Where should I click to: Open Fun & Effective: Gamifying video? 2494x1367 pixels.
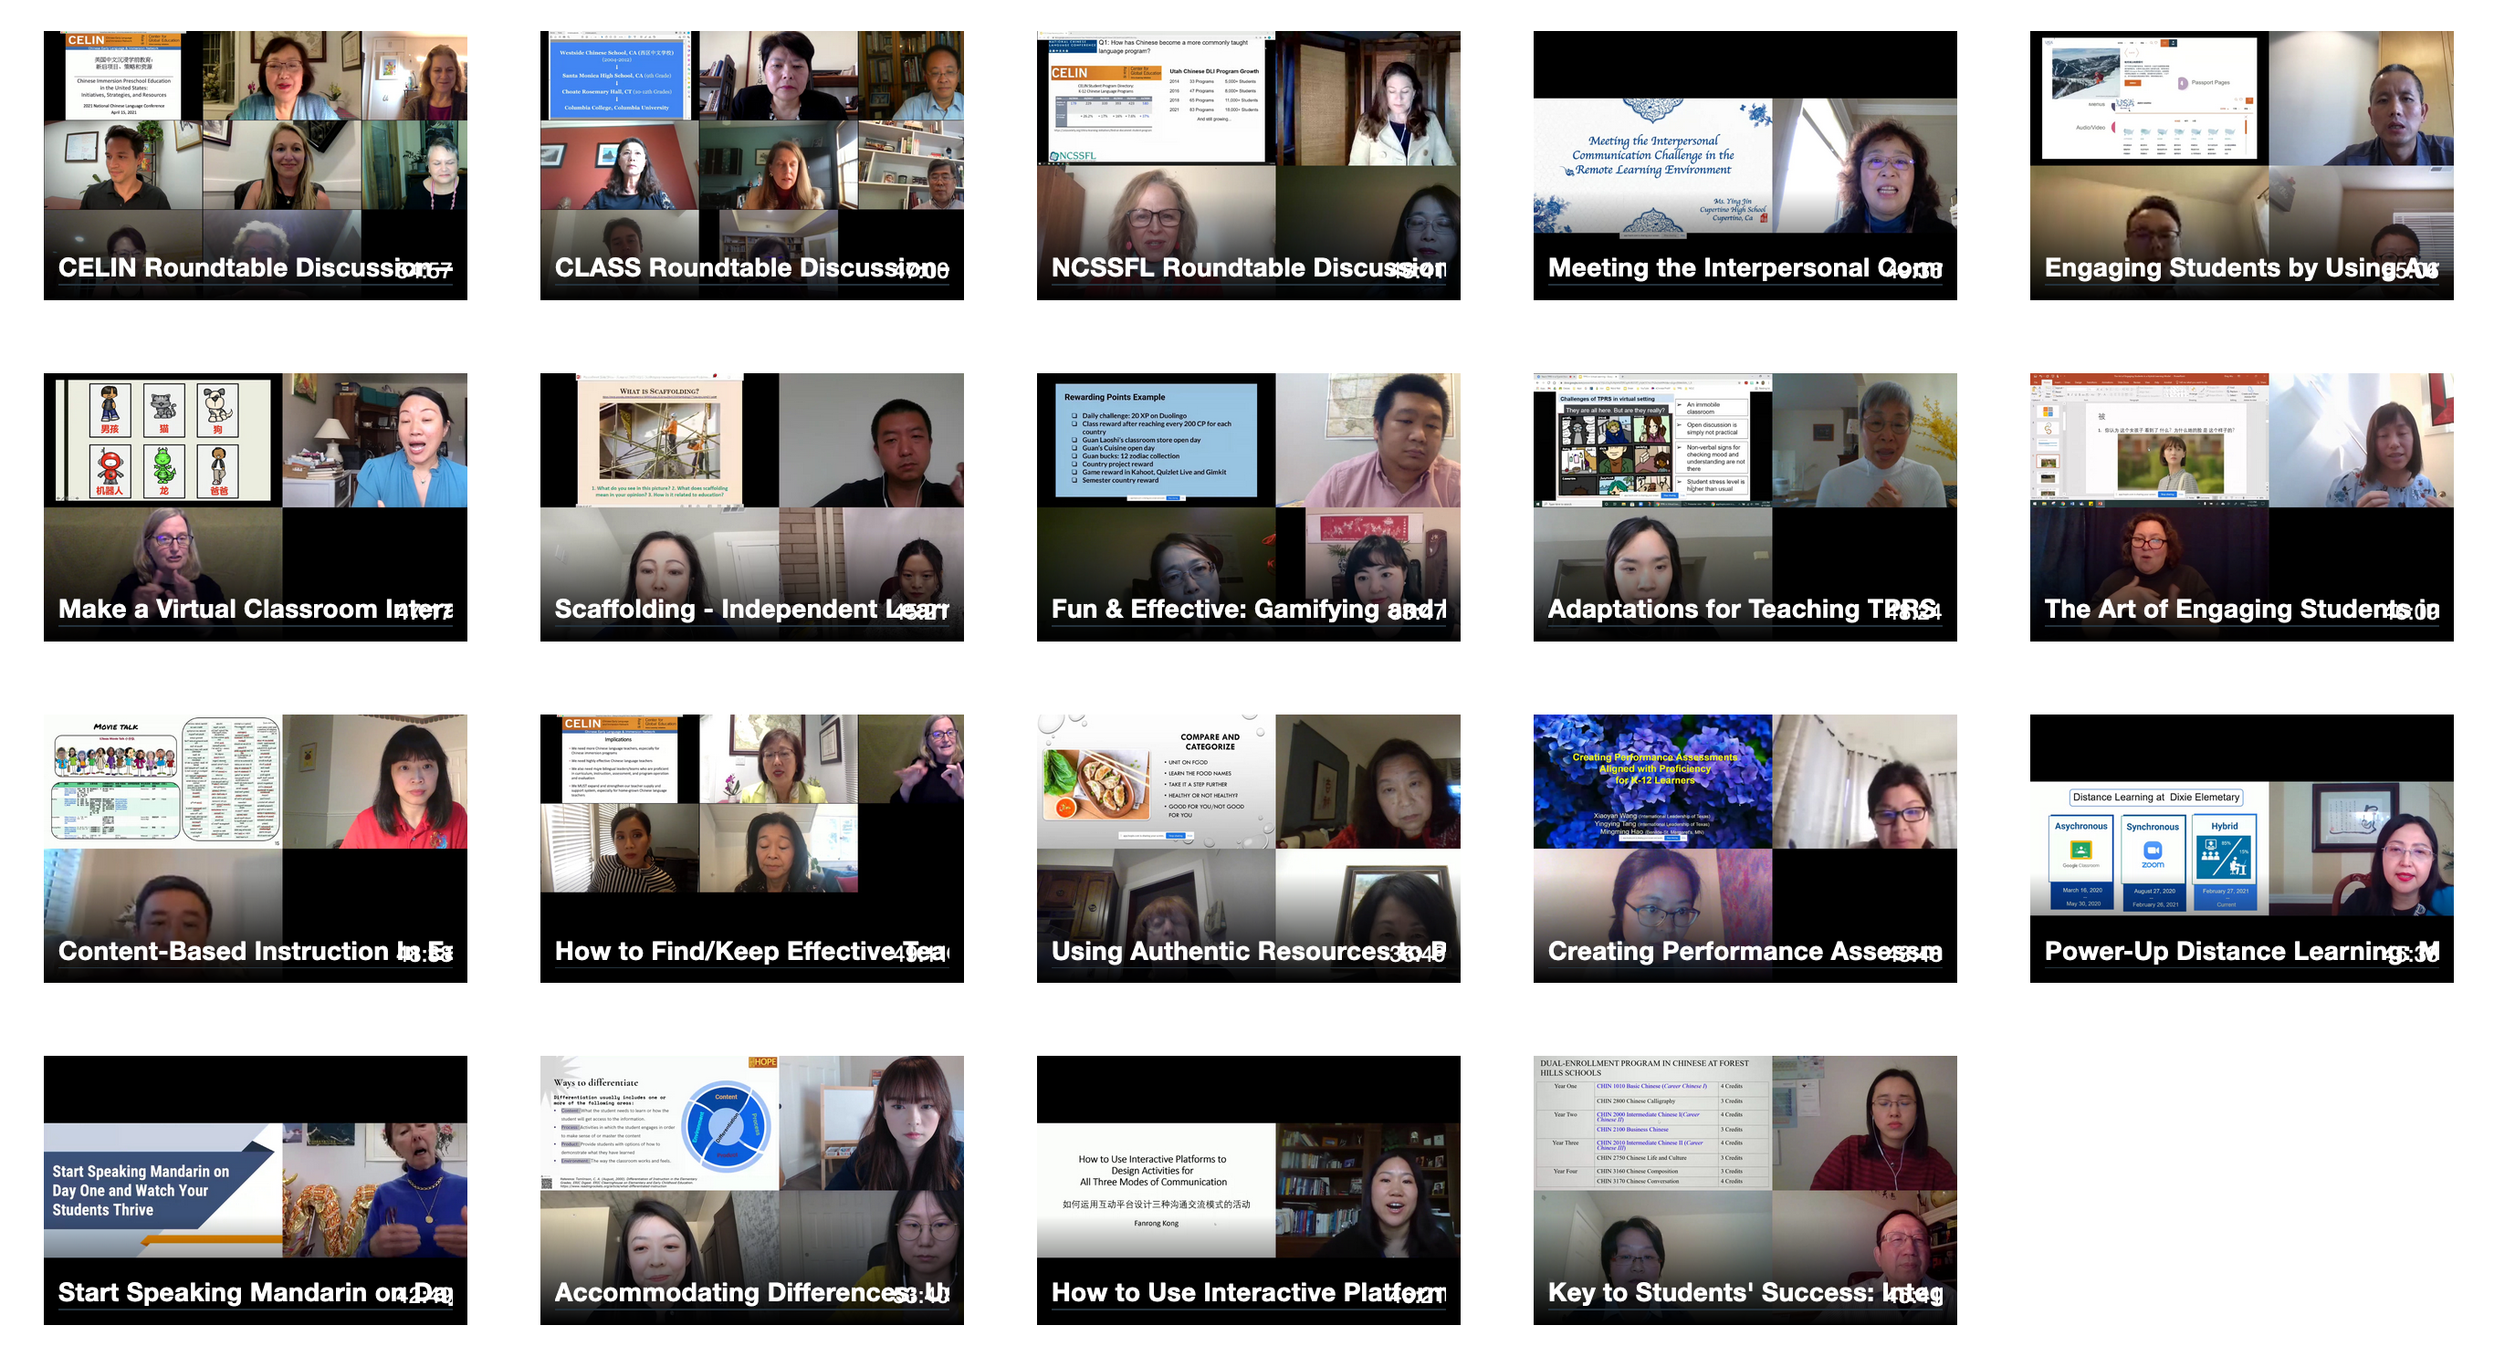coord(1248,506)
